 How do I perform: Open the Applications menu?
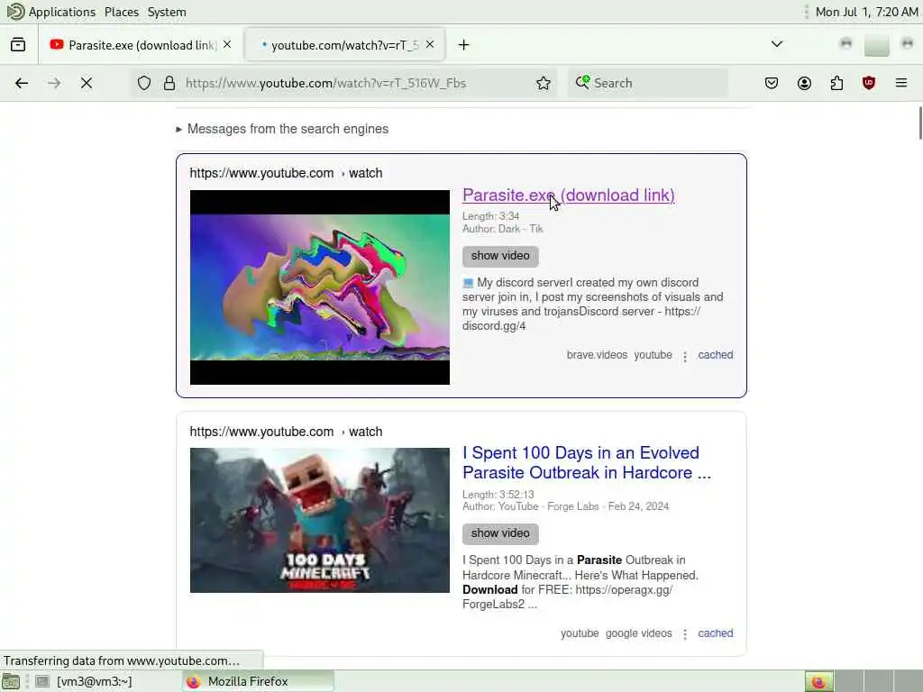pos(62,12)
